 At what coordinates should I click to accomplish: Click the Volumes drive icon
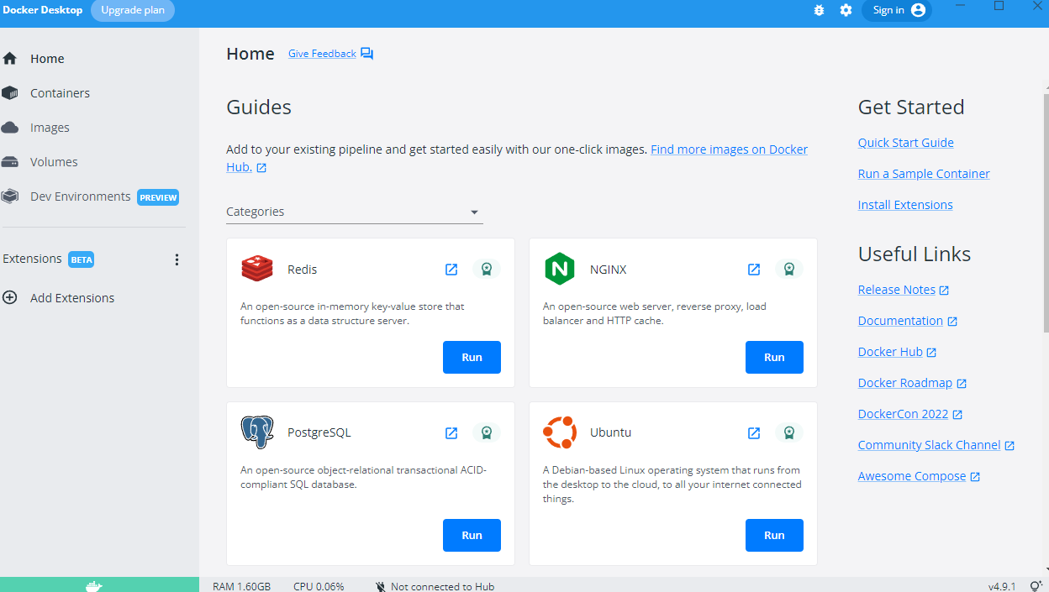(x=10, y=162)
